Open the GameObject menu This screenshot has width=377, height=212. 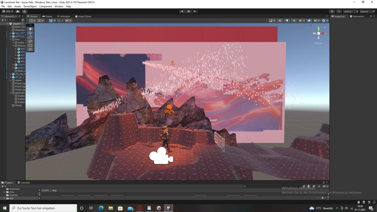tap(30, 6)
